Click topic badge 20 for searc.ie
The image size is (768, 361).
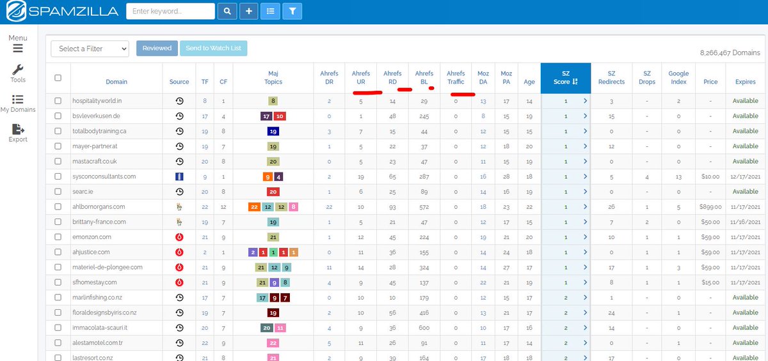tap(273, 192)
